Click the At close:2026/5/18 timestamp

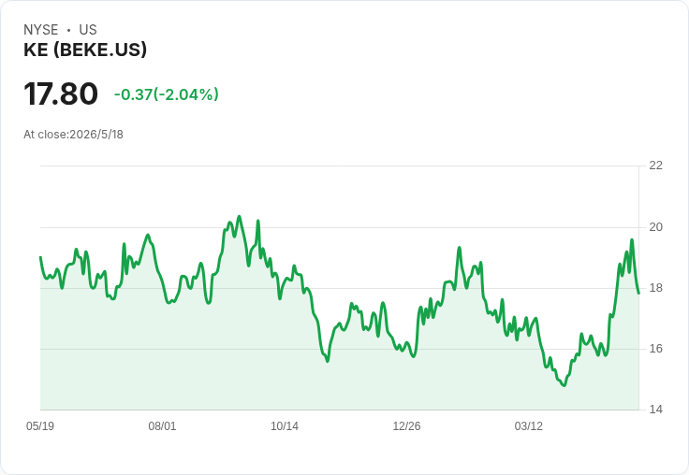click(x=73, y=135)
